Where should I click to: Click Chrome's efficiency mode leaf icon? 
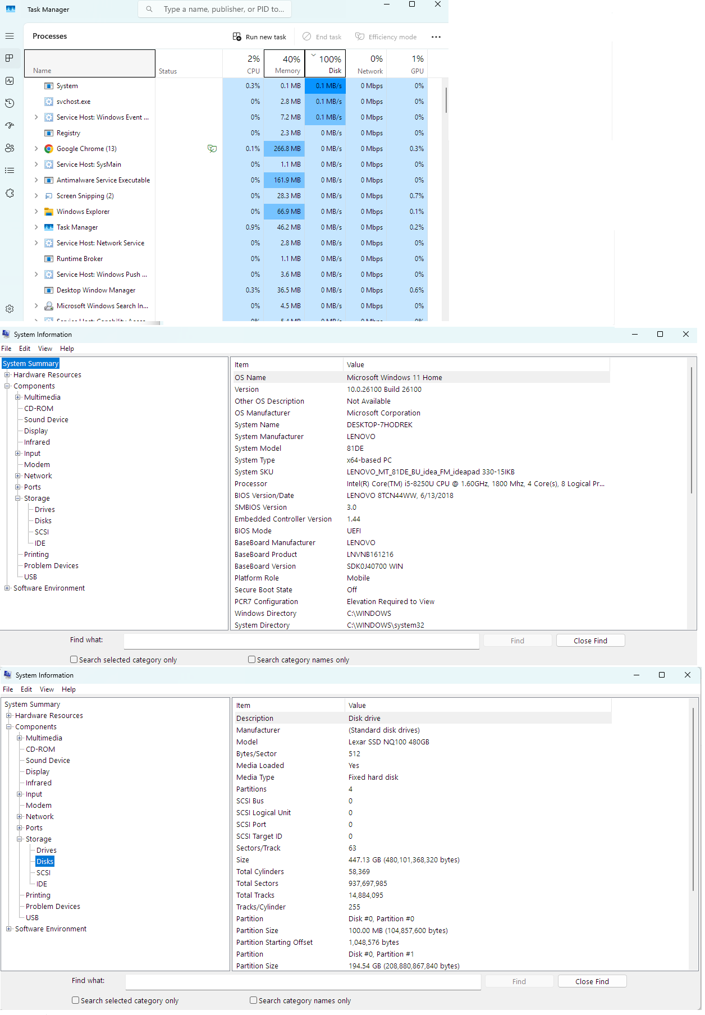pos(212,149)
